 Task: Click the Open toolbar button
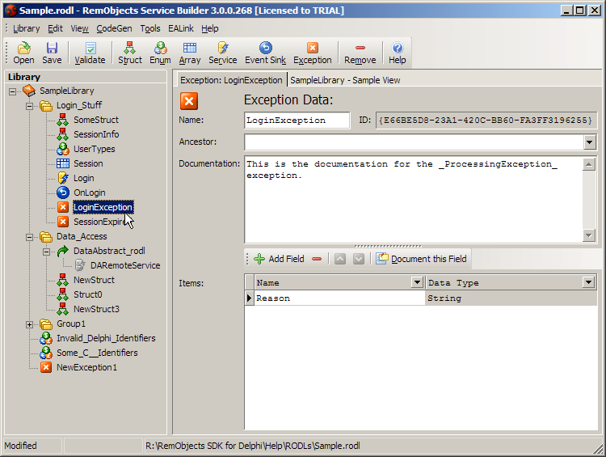coord(23,53)
